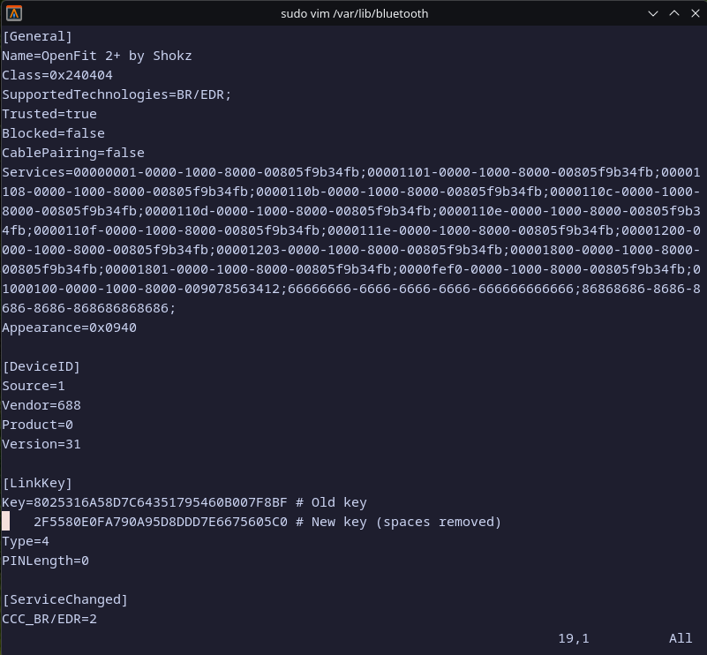Image resolution: width=707 pixels, height=655 pixels.
Task: Click the '# New key (spaces removed)' comment
Action: point(399,522)
